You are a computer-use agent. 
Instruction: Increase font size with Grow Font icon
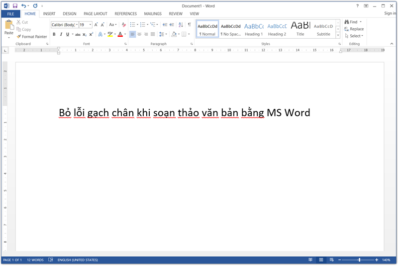(96, 24)
